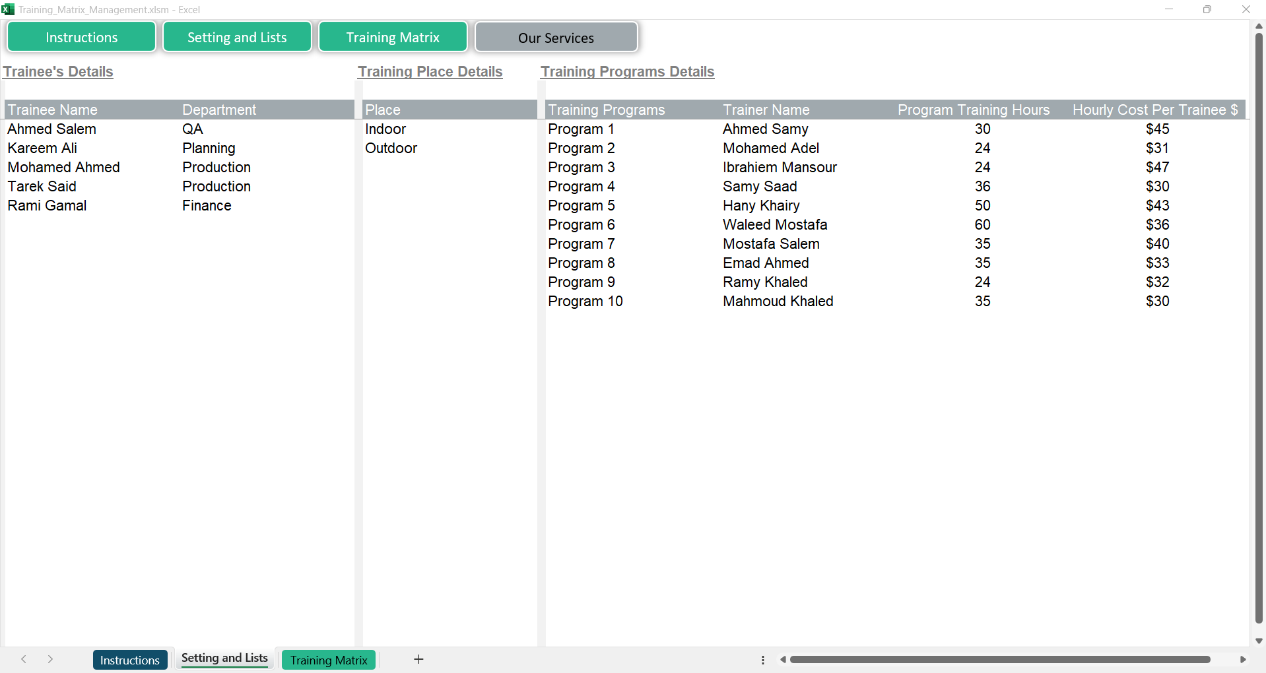This screenshot has height=673, width=1266.
Task: Select the Hourly Cost Per Trainee header cell
Action: coord(1154,110)
